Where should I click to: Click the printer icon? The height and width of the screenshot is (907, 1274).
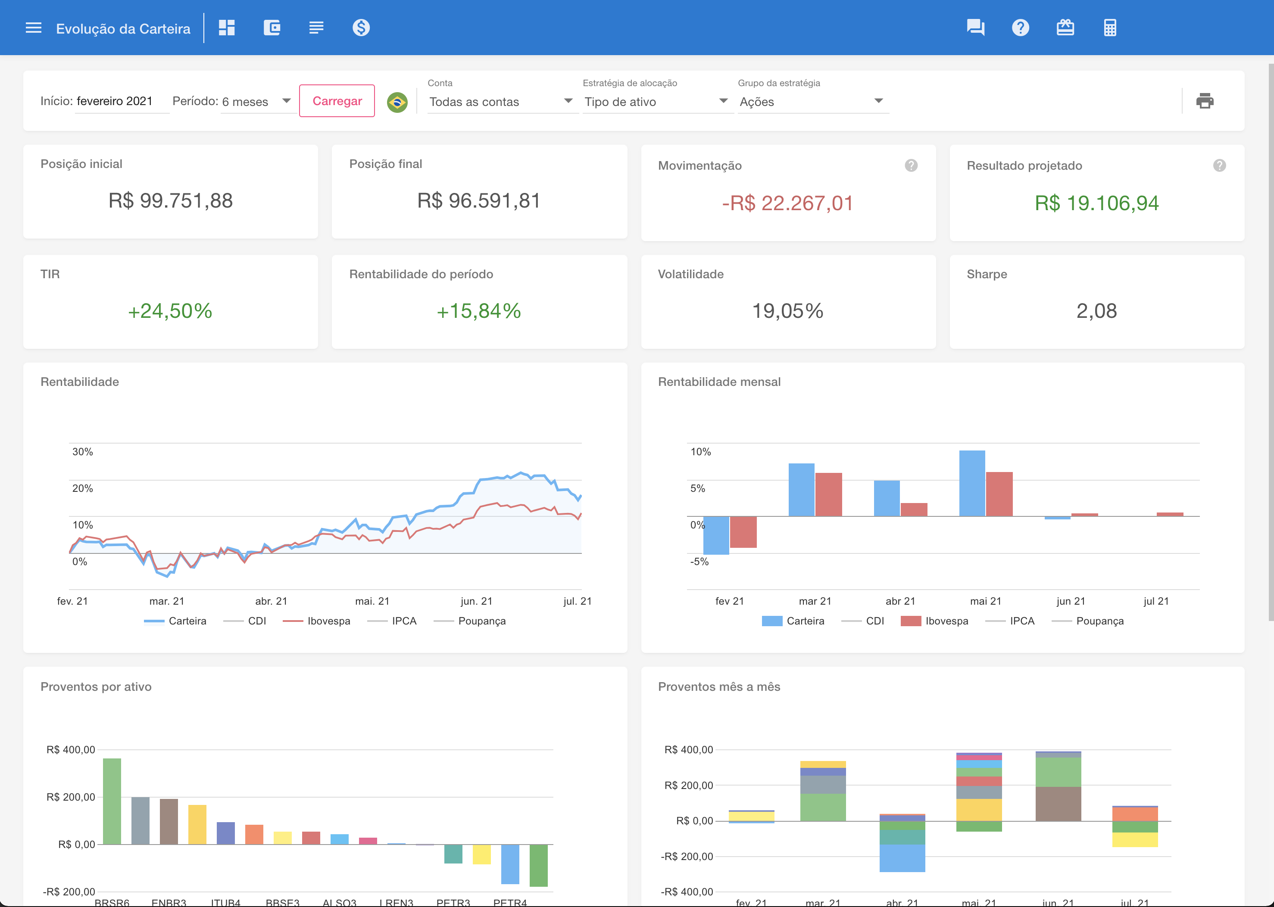1205,101
